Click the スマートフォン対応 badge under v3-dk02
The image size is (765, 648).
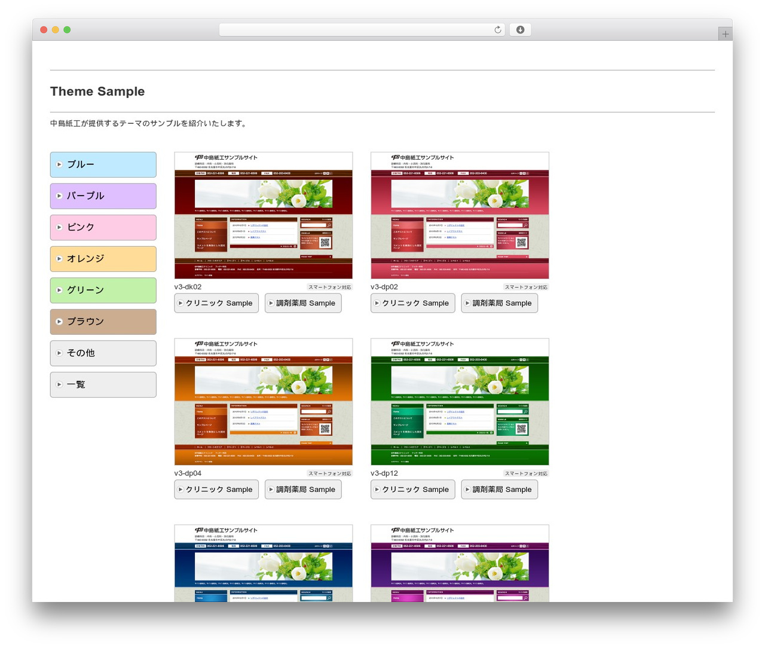[x=330, y=288]
